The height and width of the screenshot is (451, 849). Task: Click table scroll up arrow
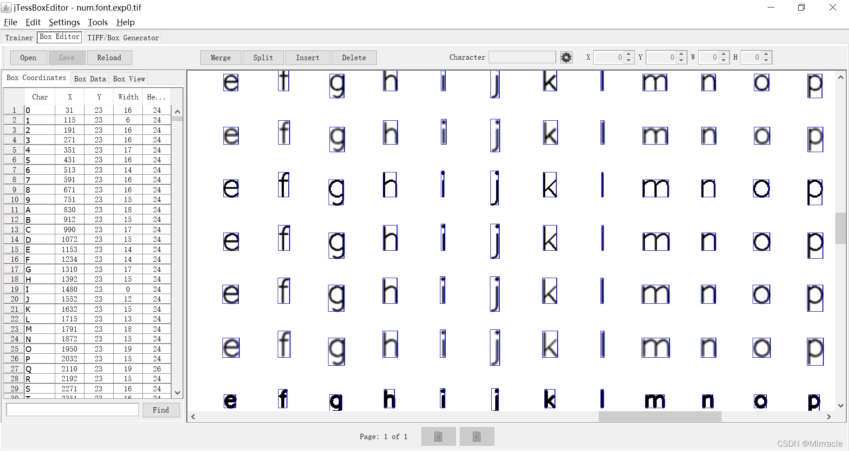click(177, 111)
